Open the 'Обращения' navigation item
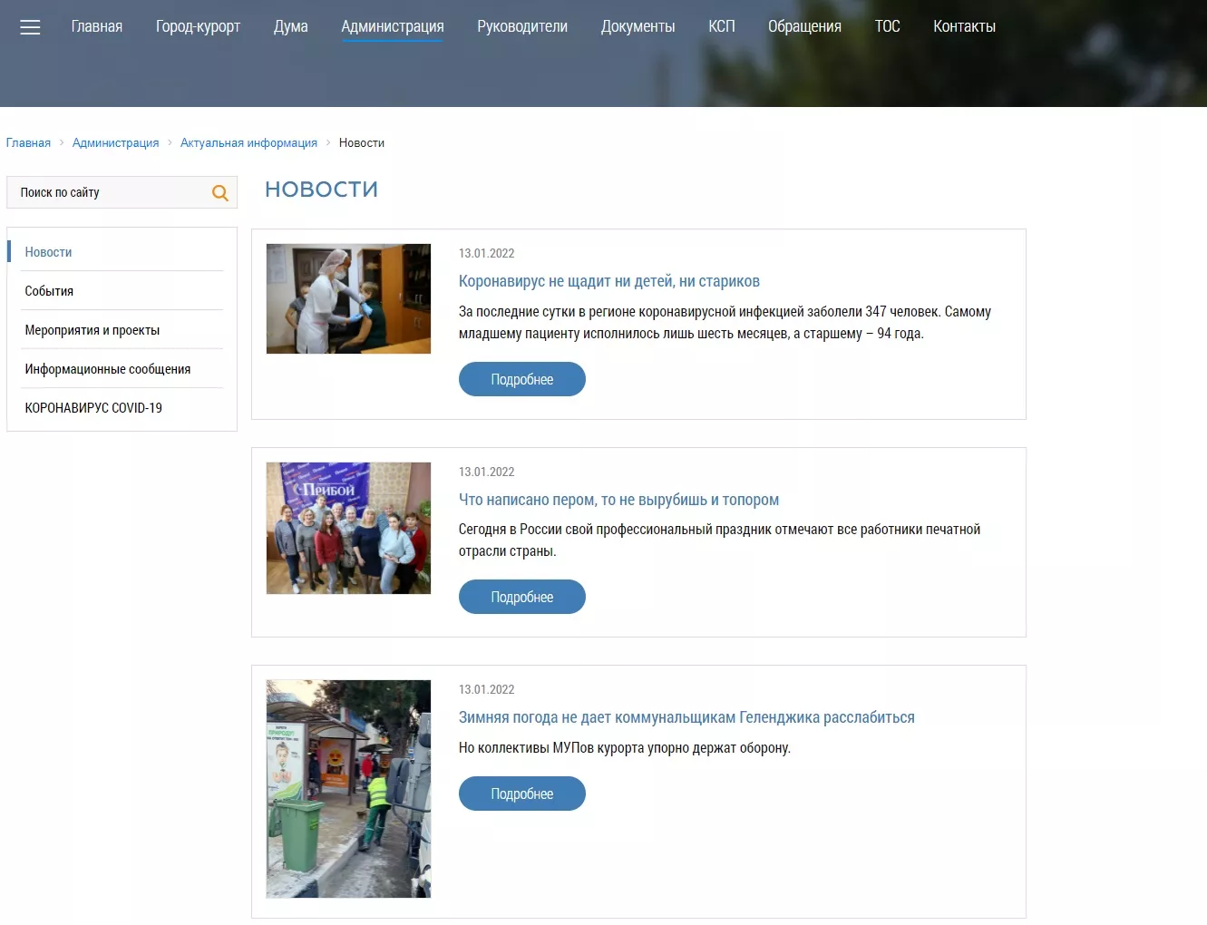This screenshot has height=925, width=1207. [804, 26]
